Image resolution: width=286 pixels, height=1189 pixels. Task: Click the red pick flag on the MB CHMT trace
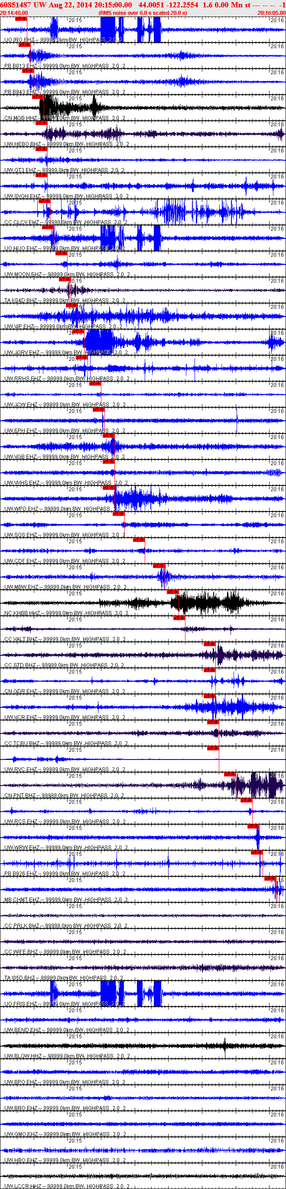tap(270, 879)
